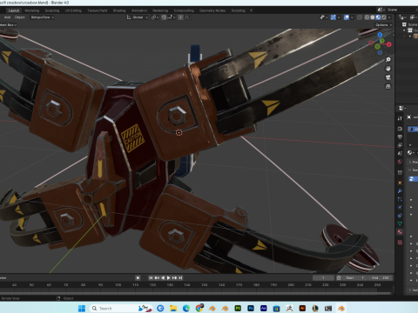Switch perspective/orthographic view grid icon
This screenshot has height=313, width=418.
388,86
